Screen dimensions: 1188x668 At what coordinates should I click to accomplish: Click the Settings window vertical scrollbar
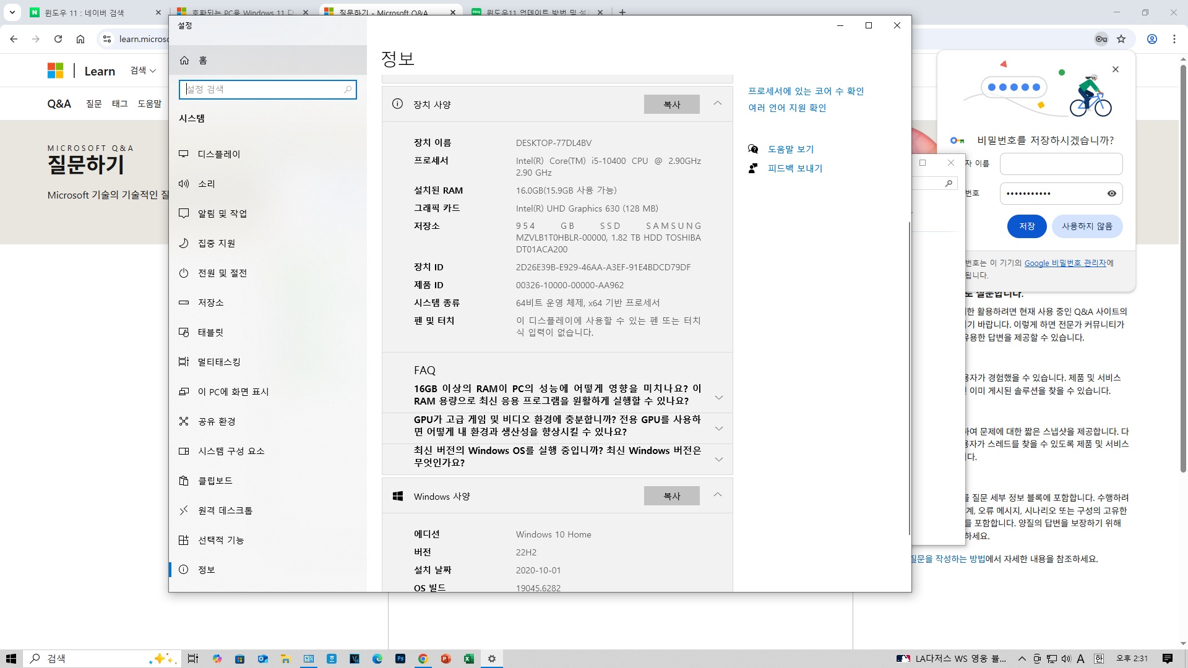tap(910, 377)
